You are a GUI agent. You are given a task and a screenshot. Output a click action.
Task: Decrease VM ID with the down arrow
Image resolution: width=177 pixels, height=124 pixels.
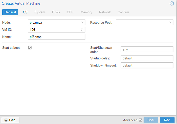[82, 31]
